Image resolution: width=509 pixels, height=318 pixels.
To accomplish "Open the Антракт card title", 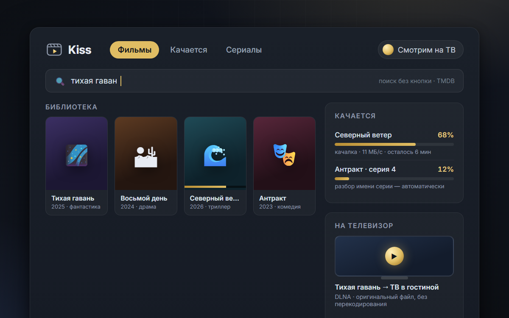I will click(273, 198).
